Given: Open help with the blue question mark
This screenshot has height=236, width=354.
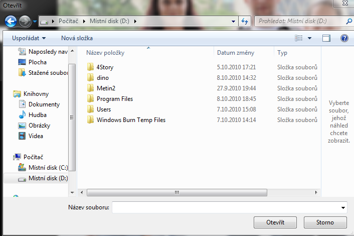Looking at the screenshot, I should [344, 38].
